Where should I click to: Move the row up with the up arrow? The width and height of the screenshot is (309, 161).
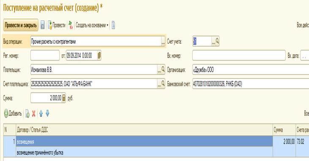41,113
